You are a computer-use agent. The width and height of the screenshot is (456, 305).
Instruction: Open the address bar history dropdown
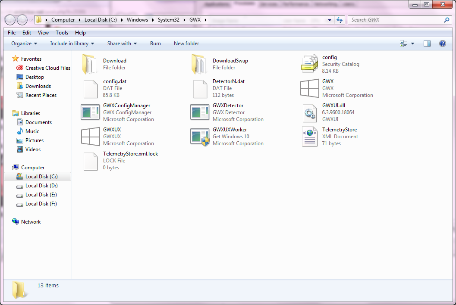(330, 20)
